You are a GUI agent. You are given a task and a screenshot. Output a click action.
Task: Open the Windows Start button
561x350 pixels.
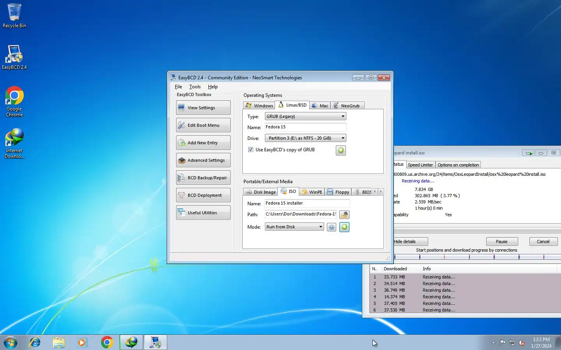pyautogui.click(x=11, y=342)
